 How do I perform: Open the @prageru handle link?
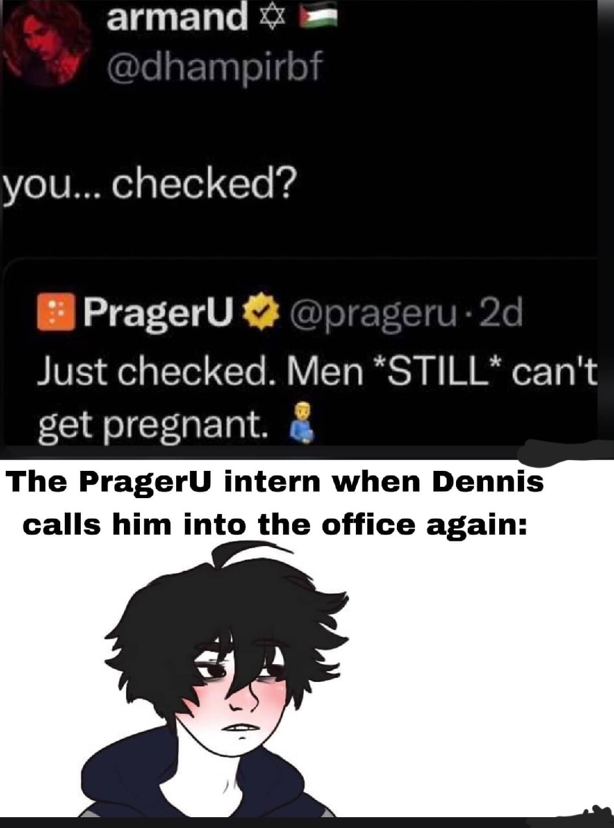click(x=375, y=313)
